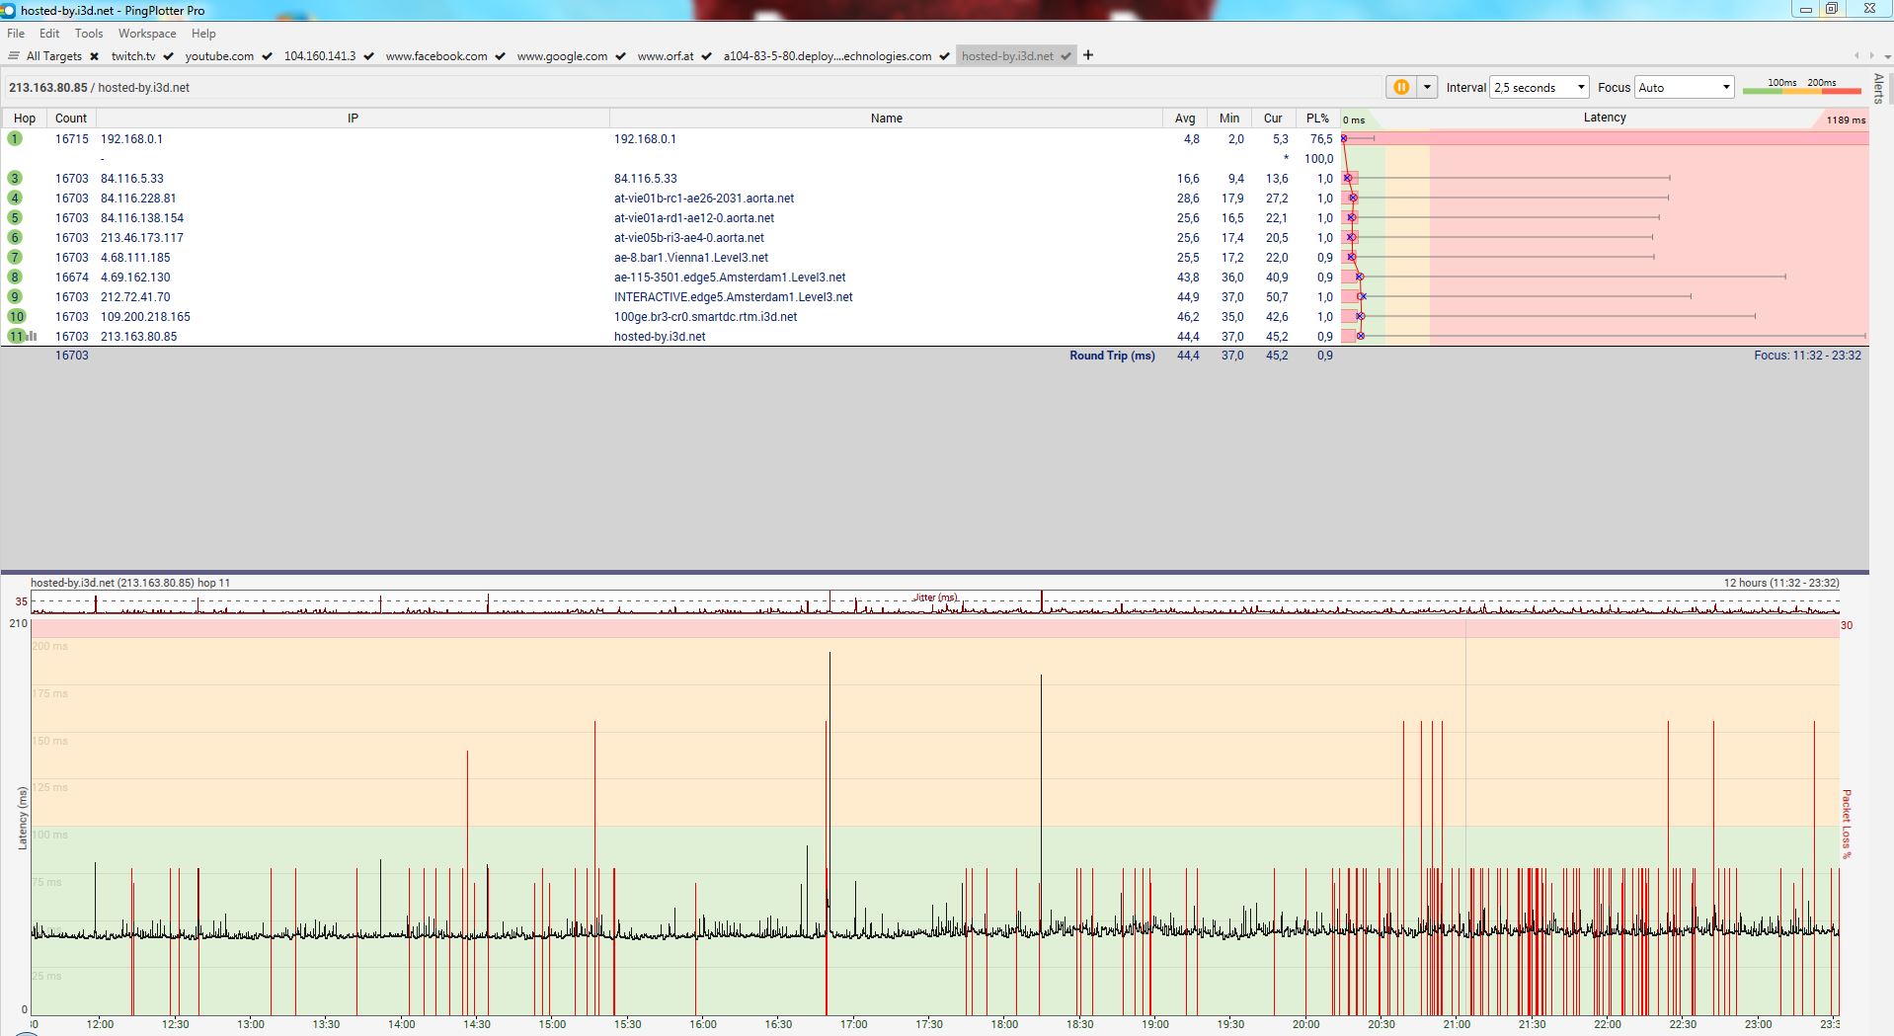The image size is (1894, 1036).
Task: Open the arrow menu beside the pause button
Action: point(1427,87)
